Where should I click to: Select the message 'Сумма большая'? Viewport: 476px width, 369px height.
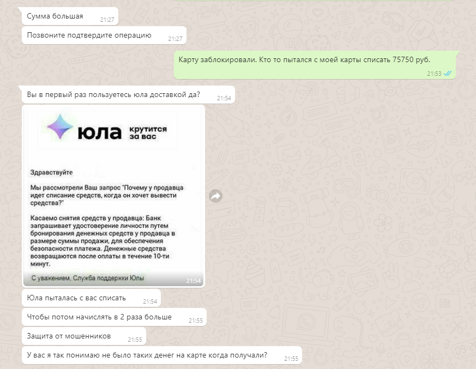[70, 16]
